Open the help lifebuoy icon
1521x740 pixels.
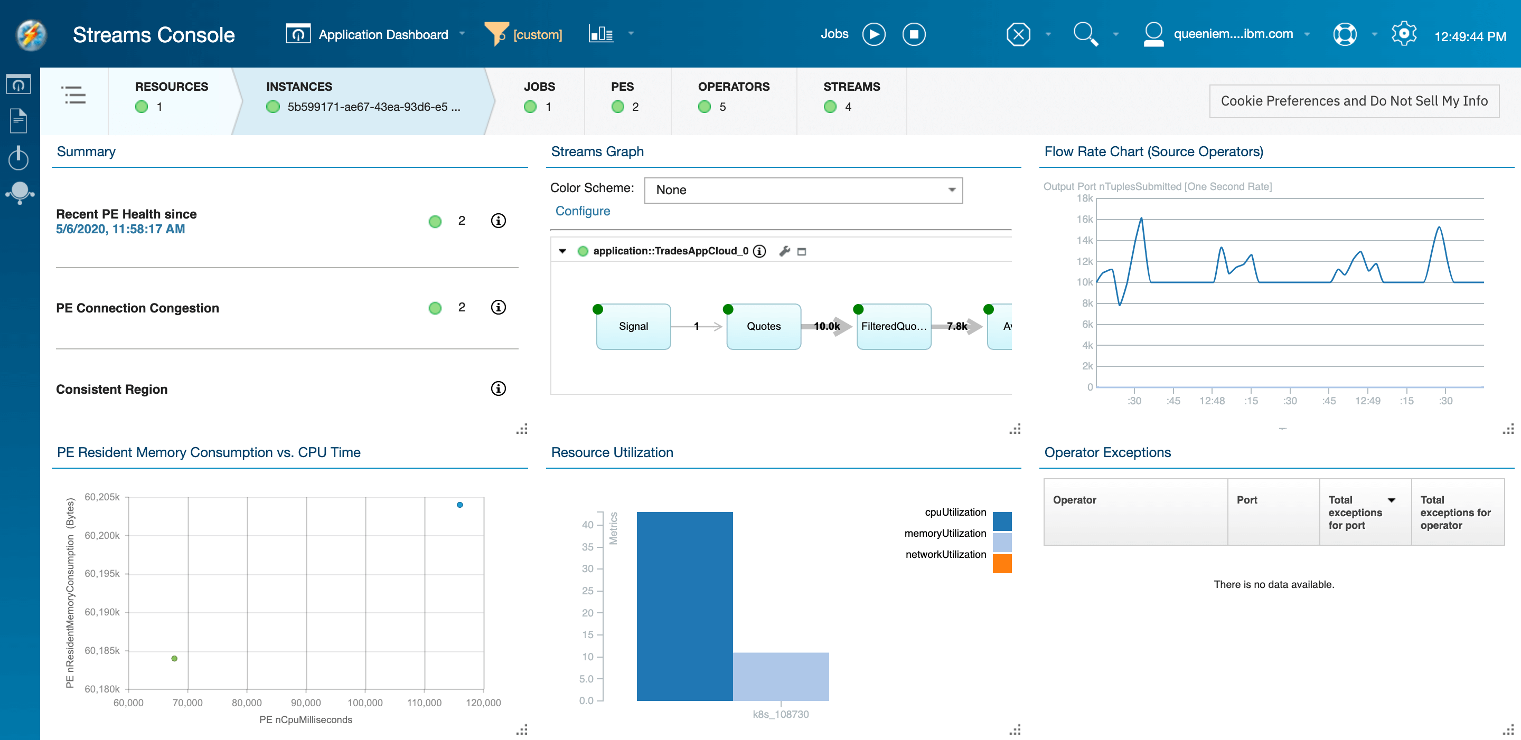tap(1345, 34)
